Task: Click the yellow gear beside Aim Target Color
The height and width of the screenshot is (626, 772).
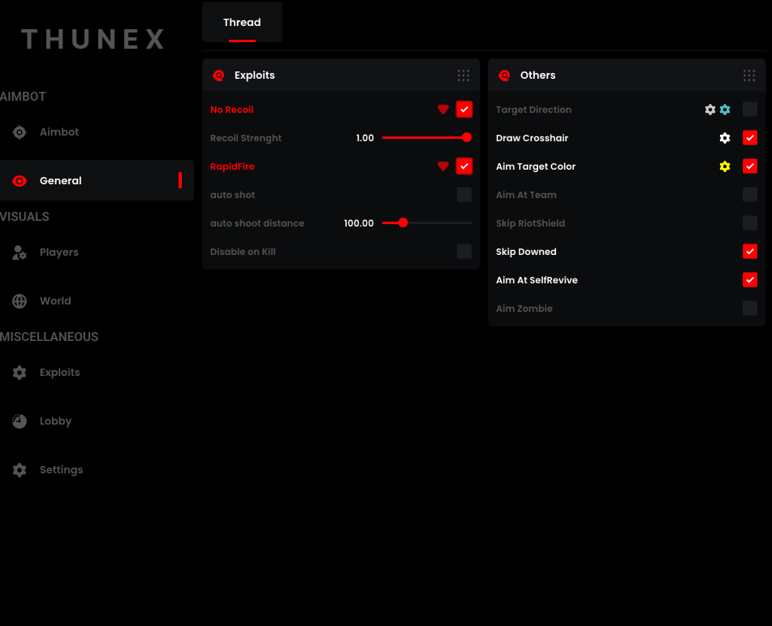Action: click(725, 166)
